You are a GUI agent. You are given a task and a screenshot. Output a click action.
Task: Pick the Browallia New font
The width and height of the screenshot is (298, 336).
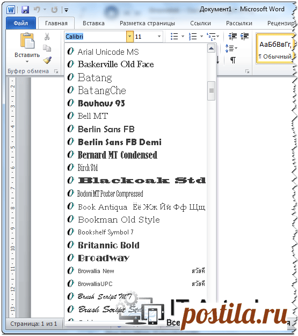point(135,271)
